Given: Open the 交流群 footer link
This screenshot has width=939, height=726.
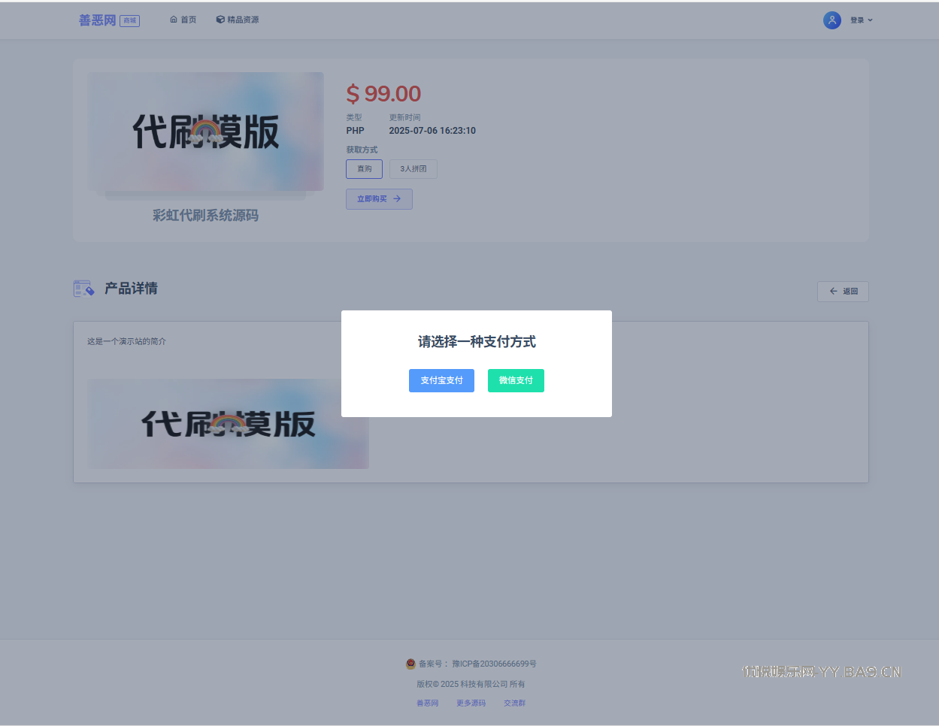Looking at the screenshot, I should coord(514,703).
